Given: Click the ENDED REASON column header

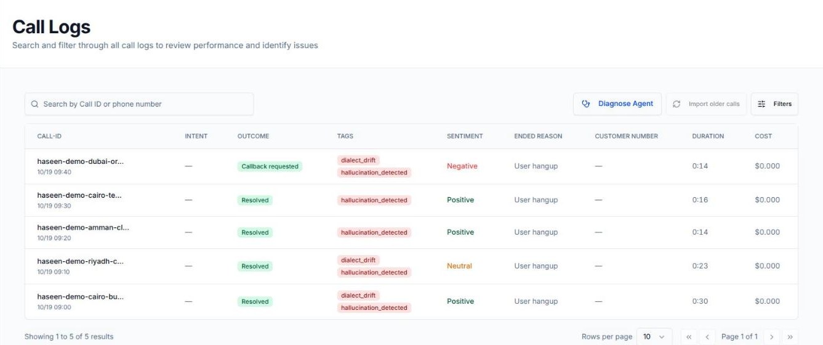Looking at the screenshot, I should coord(538,136).
